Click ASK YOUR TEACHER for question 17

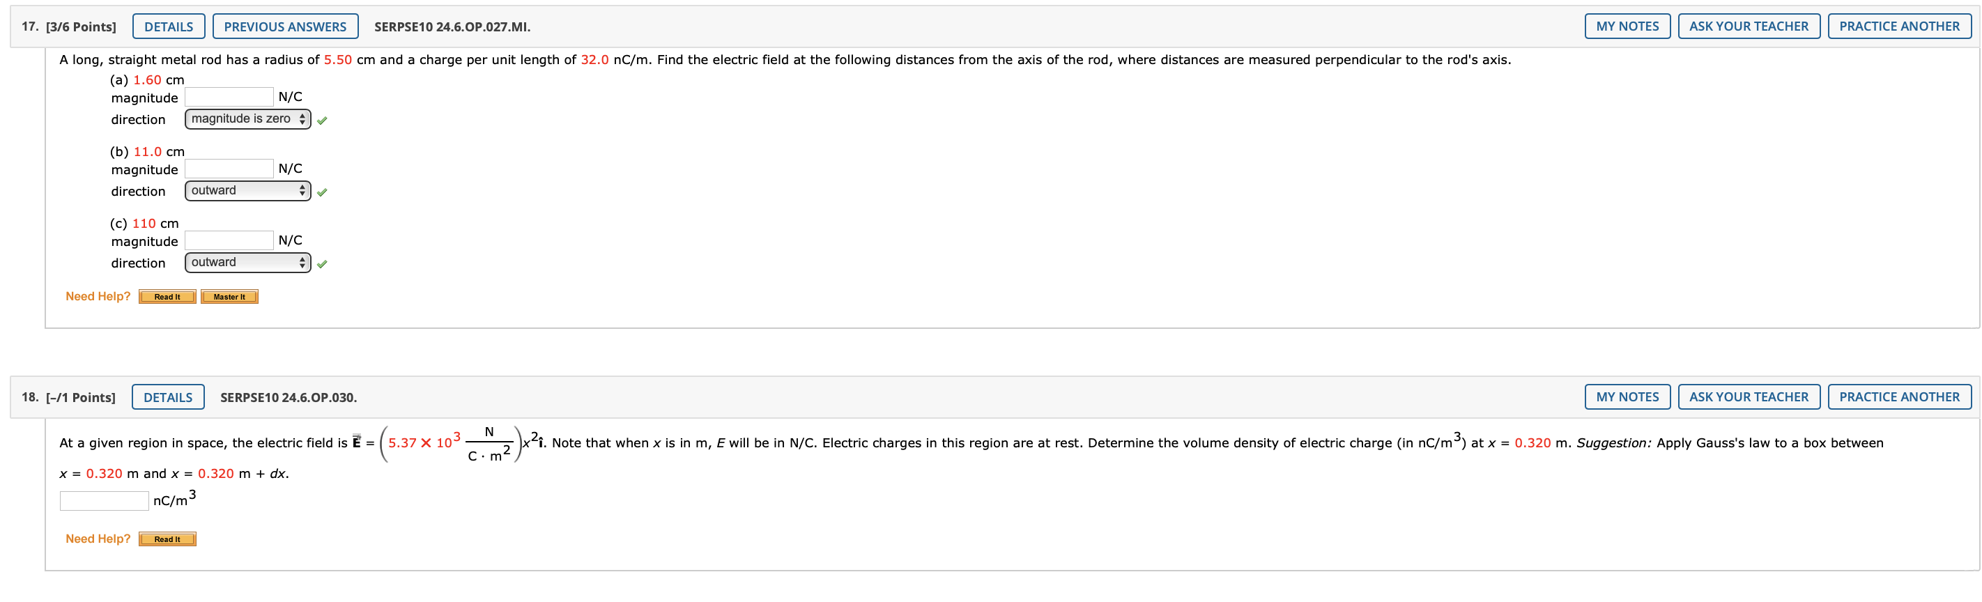(x=1748, y=26)
